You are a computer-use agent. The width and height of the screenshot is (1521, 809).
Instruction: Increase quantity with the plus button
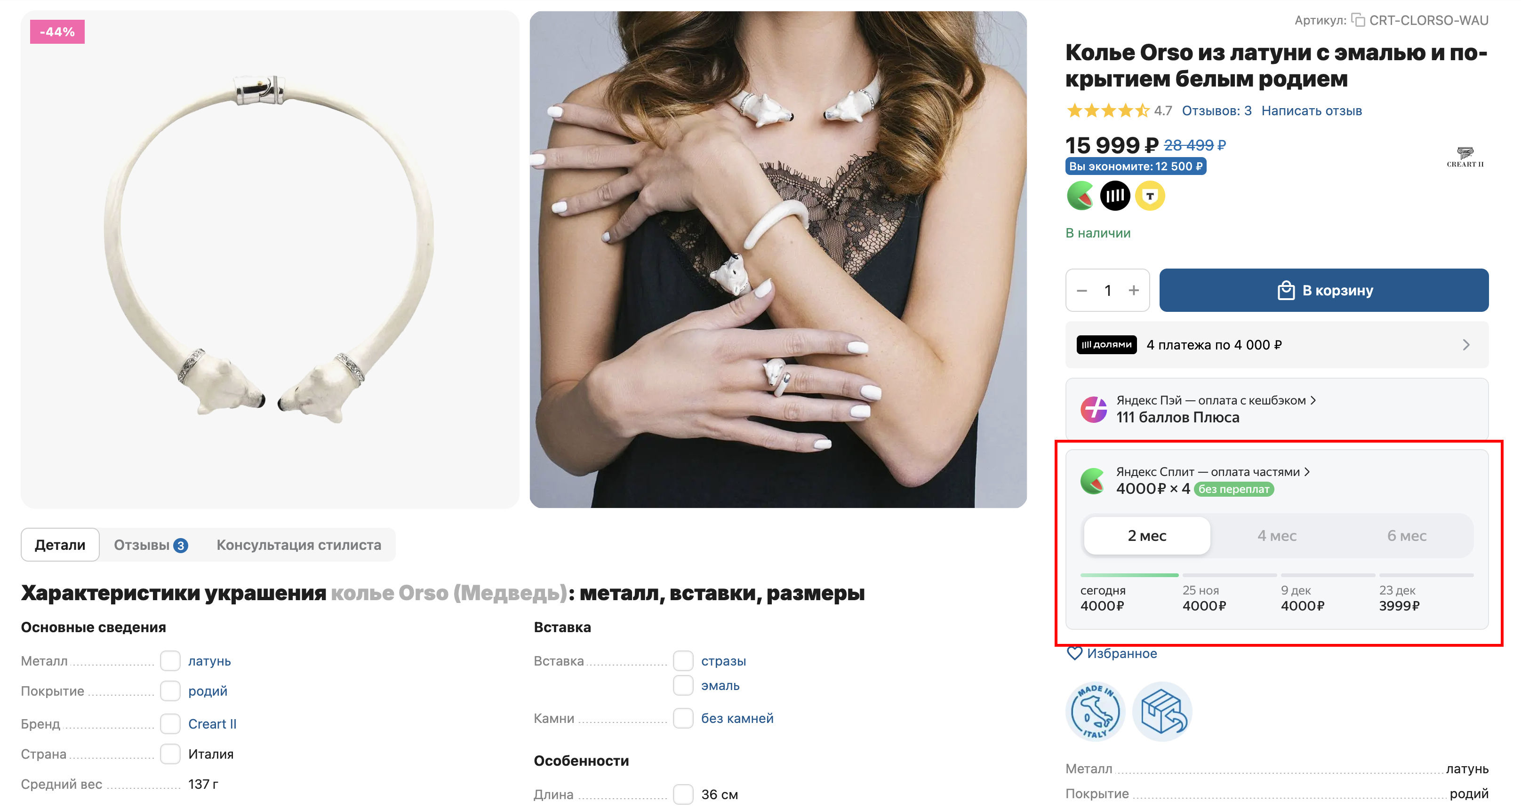[1133, 290]
